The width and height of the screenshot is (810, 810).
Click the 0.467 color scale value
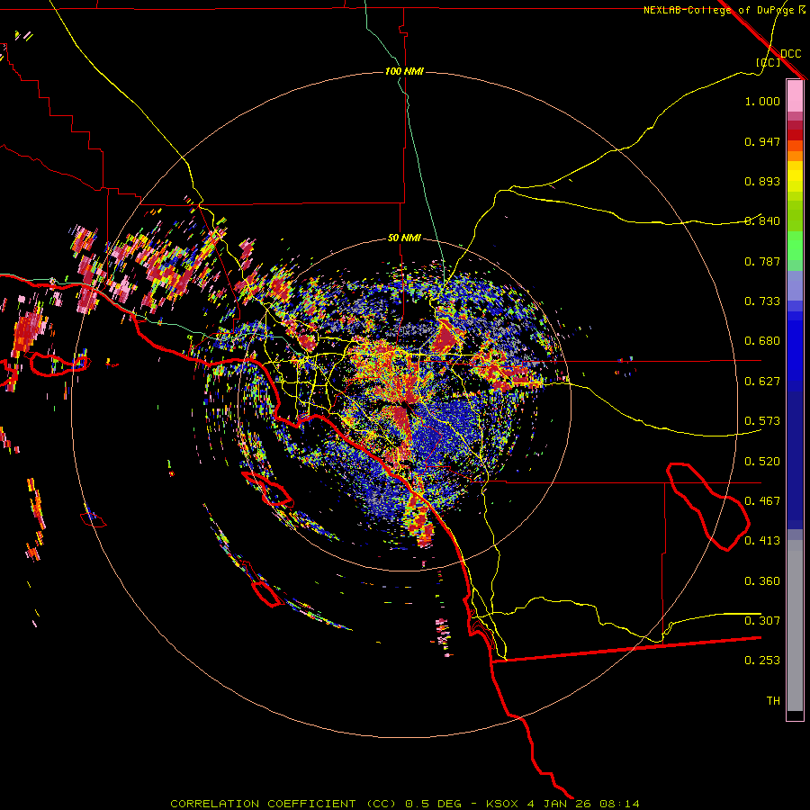pos(762,501)
